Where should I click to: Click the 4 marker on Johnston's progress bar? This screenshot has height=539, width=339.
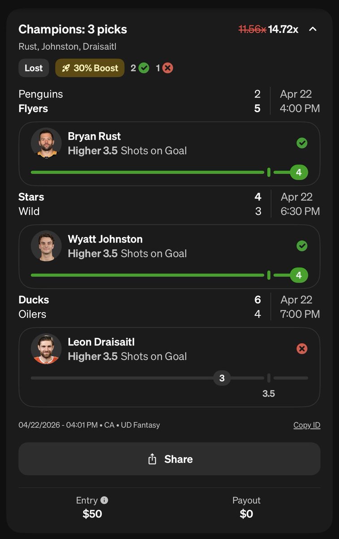click(x=299, y=275)
